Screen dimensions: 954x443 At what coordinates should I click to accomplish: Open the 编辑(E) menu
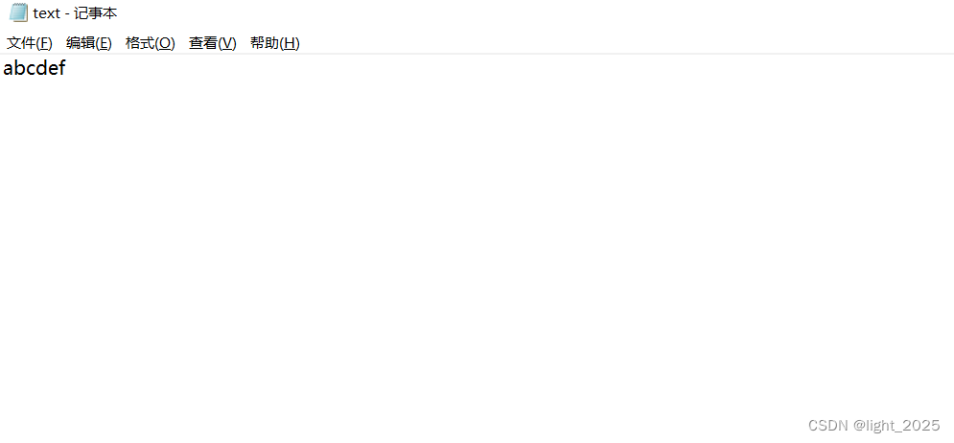coord(89,43)
